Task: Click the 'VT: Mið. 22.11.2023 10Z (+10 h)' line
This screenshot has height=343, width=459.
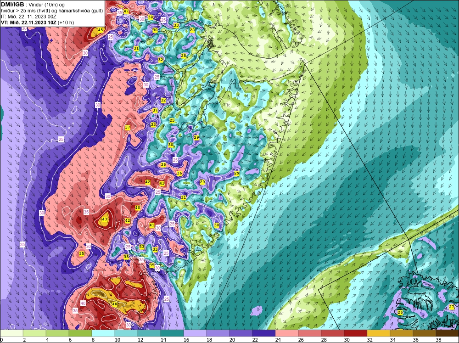Action: pos(37,22)
